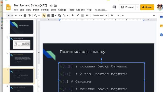This screenshot has width=163, height=92.
Task: Select slide 2 thumbnail with table
Action: [x=22, y=43]
